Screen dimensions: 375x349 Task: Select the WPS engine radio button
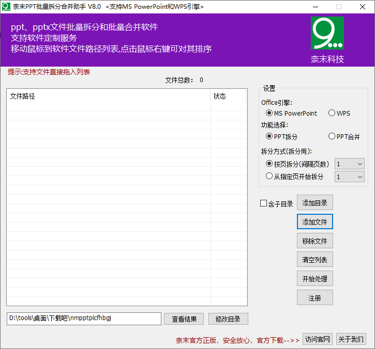coord(339,113)
